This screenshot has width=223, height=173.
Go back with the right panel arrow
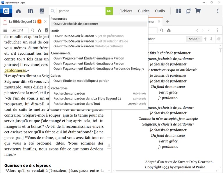coord(197,30)
